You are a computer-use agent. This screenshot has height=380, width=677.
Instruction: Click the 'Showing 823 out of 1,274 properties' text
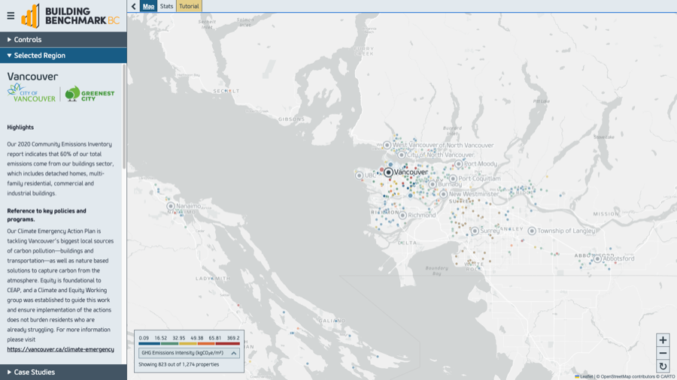tap(179, 364)
